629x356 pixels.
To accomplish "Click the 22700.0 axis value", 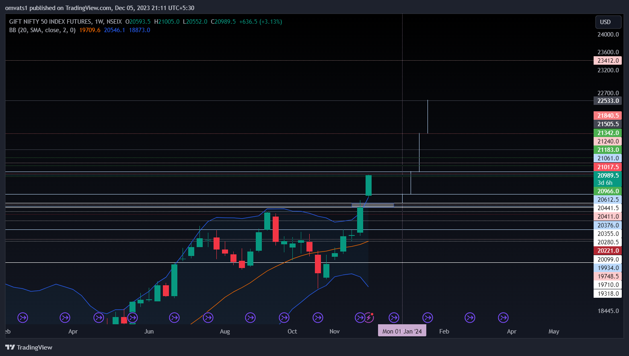I will point(608,93).
